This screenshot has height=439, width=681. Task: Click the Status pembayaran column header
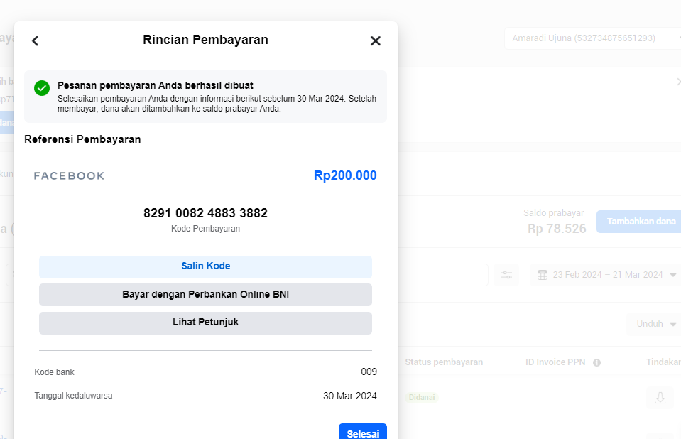[x=444, y=362]
